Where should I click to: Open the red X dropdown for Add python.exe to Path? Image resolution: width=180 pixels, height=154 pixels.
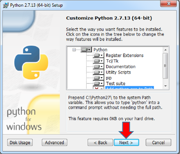click(x=98, y=88)
